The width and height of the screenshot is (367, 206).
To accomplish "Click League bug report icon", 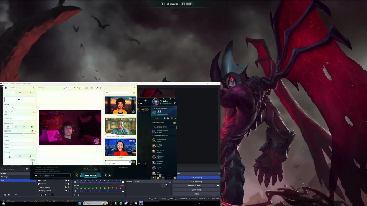I will pyautogui.click(x=175, y=178).
